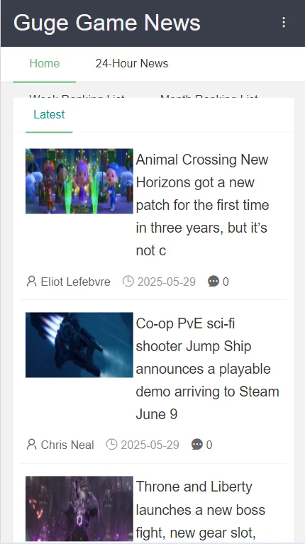Open the Month Ranking List tab
Viewport: 305px width, 544px height.
click(x=209, y=96)
